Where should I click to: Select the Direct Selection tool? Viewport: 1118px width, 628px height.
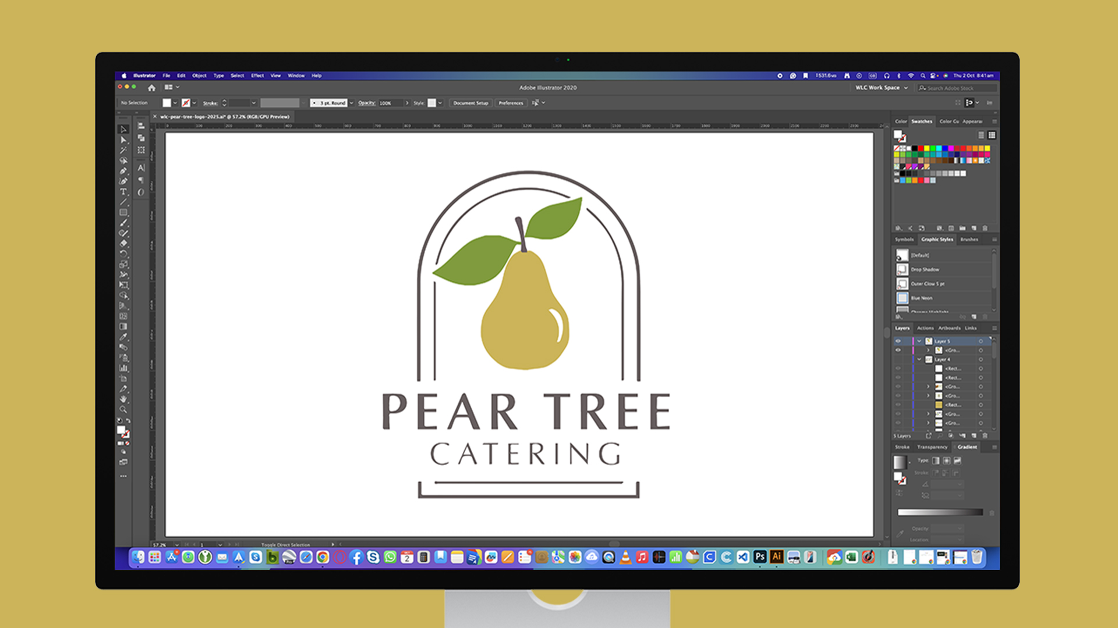click(x=123, y=140)
